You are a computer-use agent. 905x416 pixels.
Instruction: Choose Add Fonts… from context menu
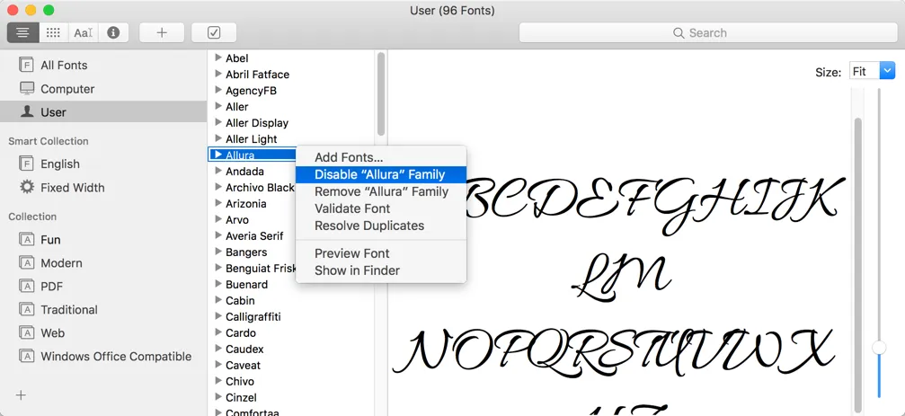(381, 157)
